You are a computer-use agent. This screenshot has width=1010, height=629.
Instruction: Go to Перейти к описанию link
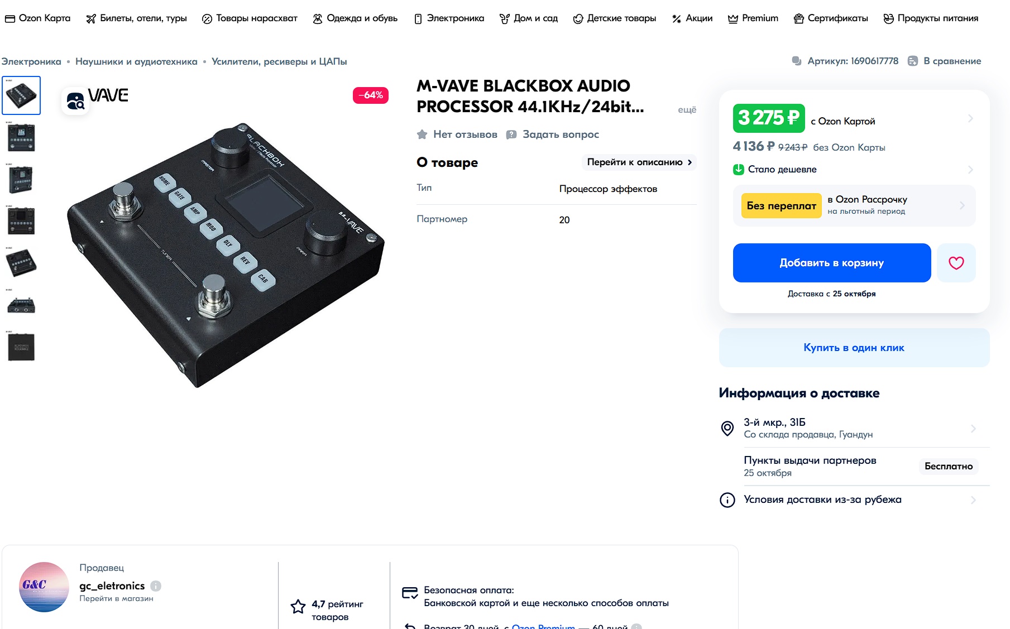[x=639, y=162]
